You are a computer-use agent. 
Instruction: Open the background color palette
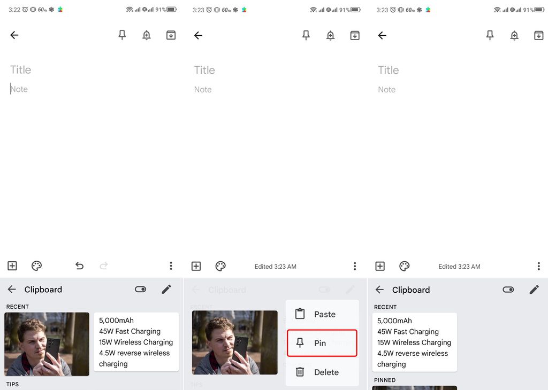pyautogui.click(x=36, y=266)
